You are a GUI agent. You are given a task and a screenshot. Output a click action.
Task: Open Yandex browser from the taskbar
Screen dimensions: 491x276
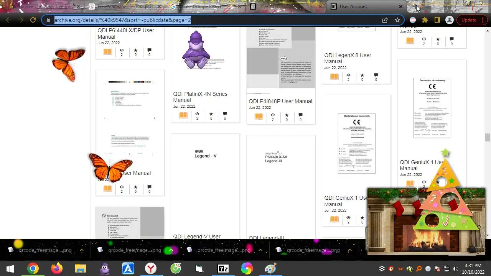(x=151, y=269)
